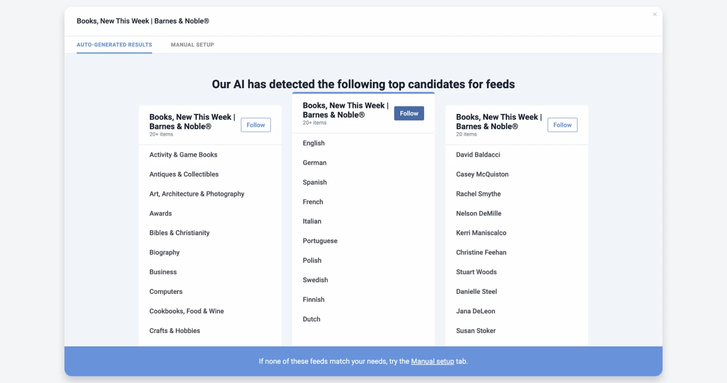The image size is (727, 383).
Task: Follow the authors feed
Action: click(x=562, y=125)
